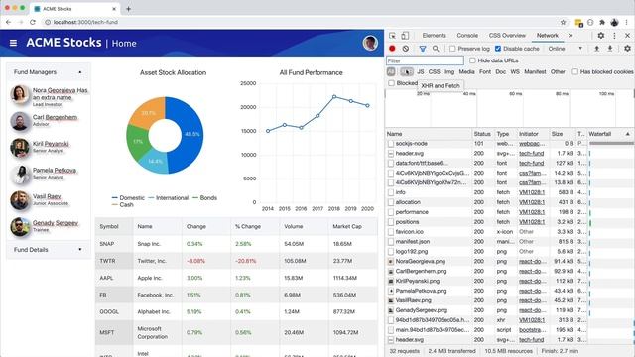635x357 pixels.
Task: Reload the page with the refresh icon
Action: [x=33, y=22]
